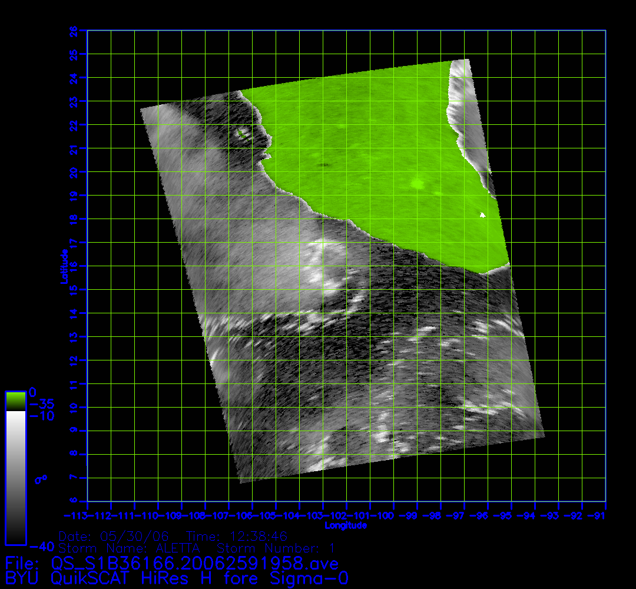Click the small white spot on green land
This screenshot has height=589, width=636.
(482, 215)
